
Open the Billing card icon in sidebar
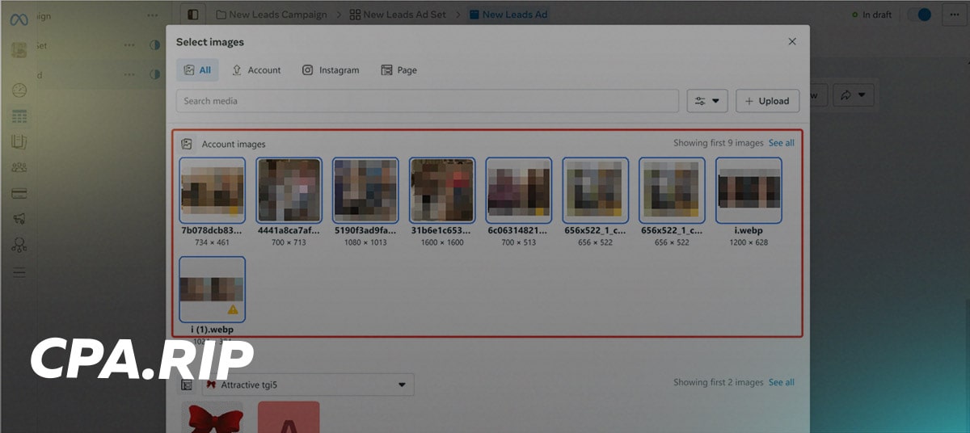pyautogui.click(x=19, y=194)
